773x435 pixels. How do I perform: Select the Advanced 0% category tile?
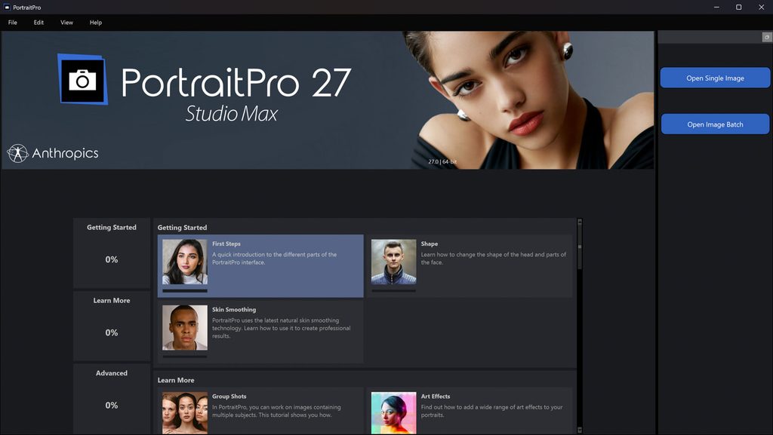tap(112, 399)
